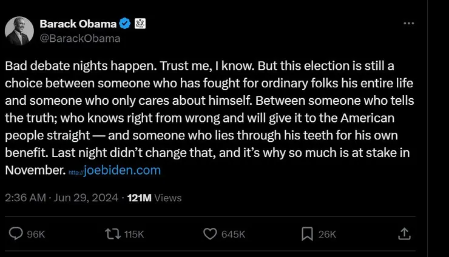
Task: Visit the joebiden.com link
Action: pos(122,170)
